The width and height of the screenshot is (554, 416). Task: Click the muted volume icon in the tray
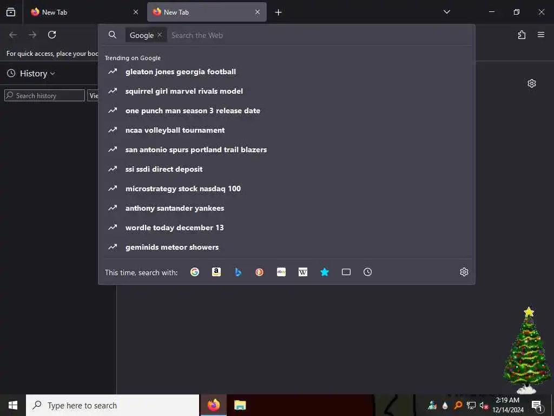[x=484, y=405]
